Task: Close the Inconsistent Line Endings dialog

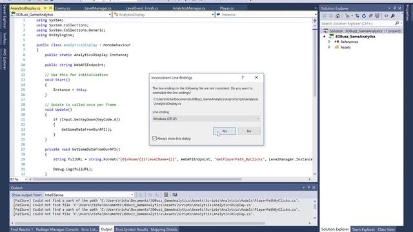Action: click(x=257, y=77)
